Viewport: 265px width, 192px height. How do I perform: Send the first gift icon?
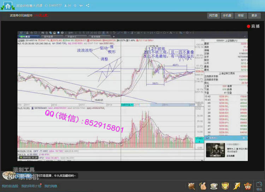click(191, 185)
